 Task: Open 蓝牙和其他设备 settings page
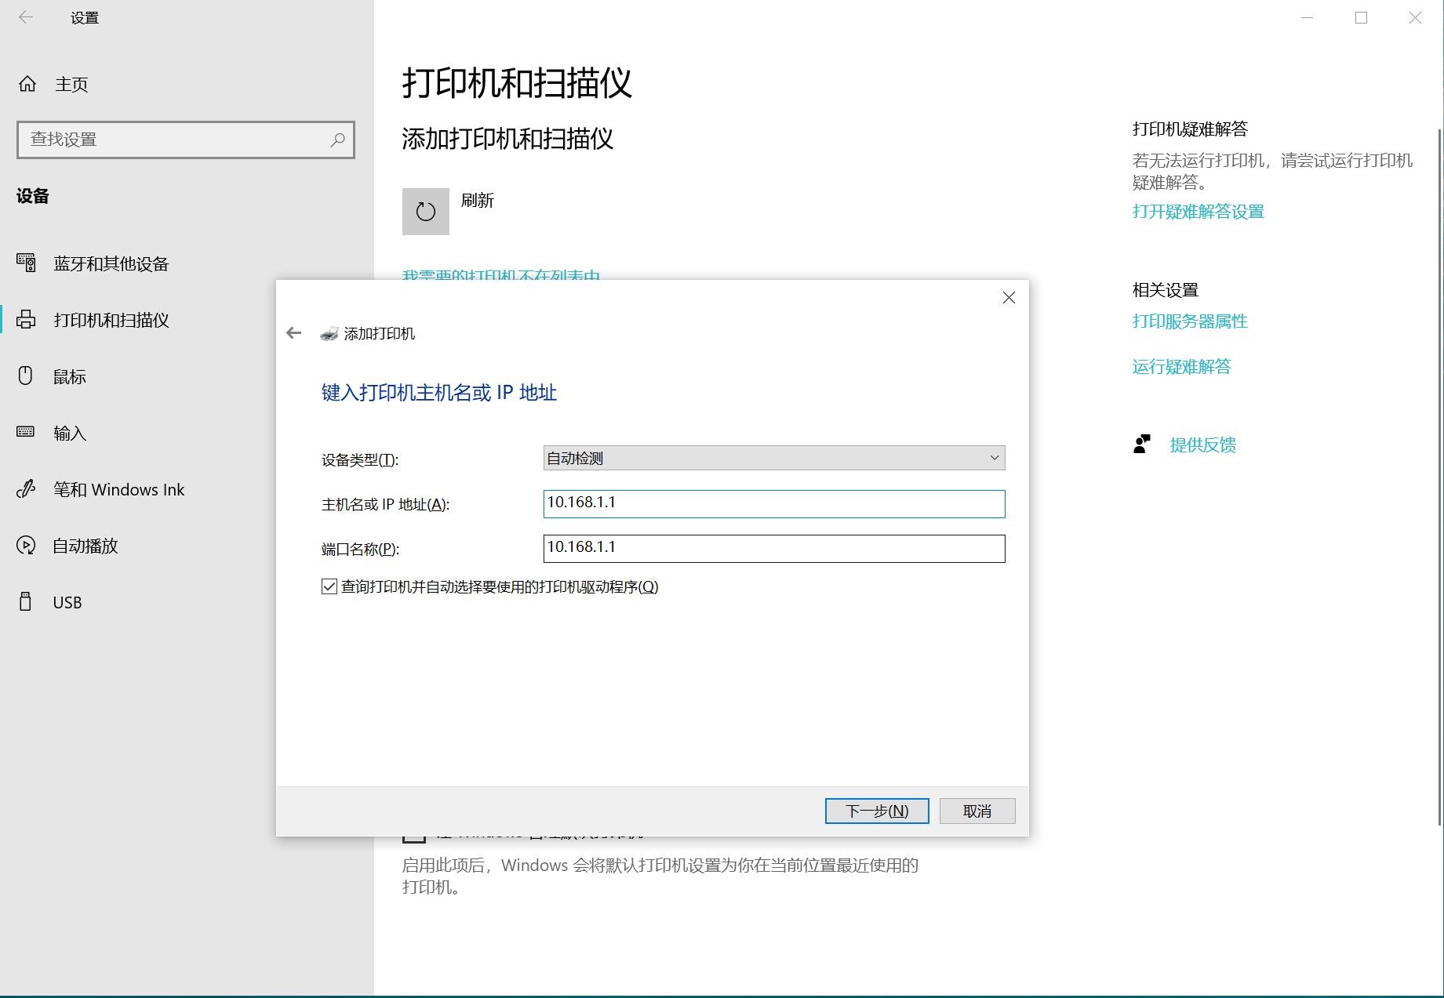point(112,263)
